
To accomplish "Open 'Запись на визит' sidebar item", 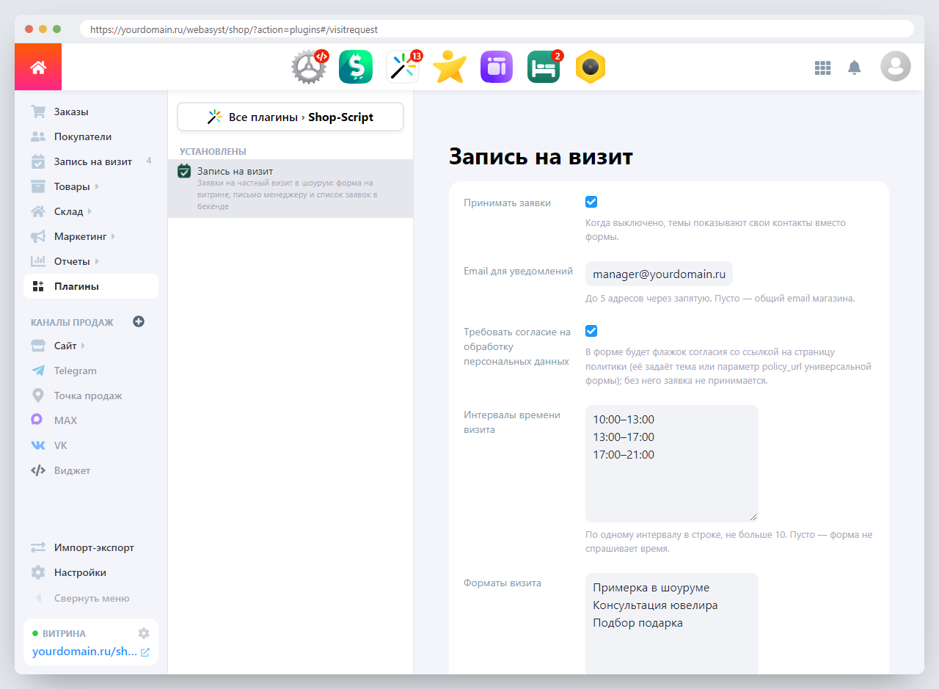I will tap(91, 161).
